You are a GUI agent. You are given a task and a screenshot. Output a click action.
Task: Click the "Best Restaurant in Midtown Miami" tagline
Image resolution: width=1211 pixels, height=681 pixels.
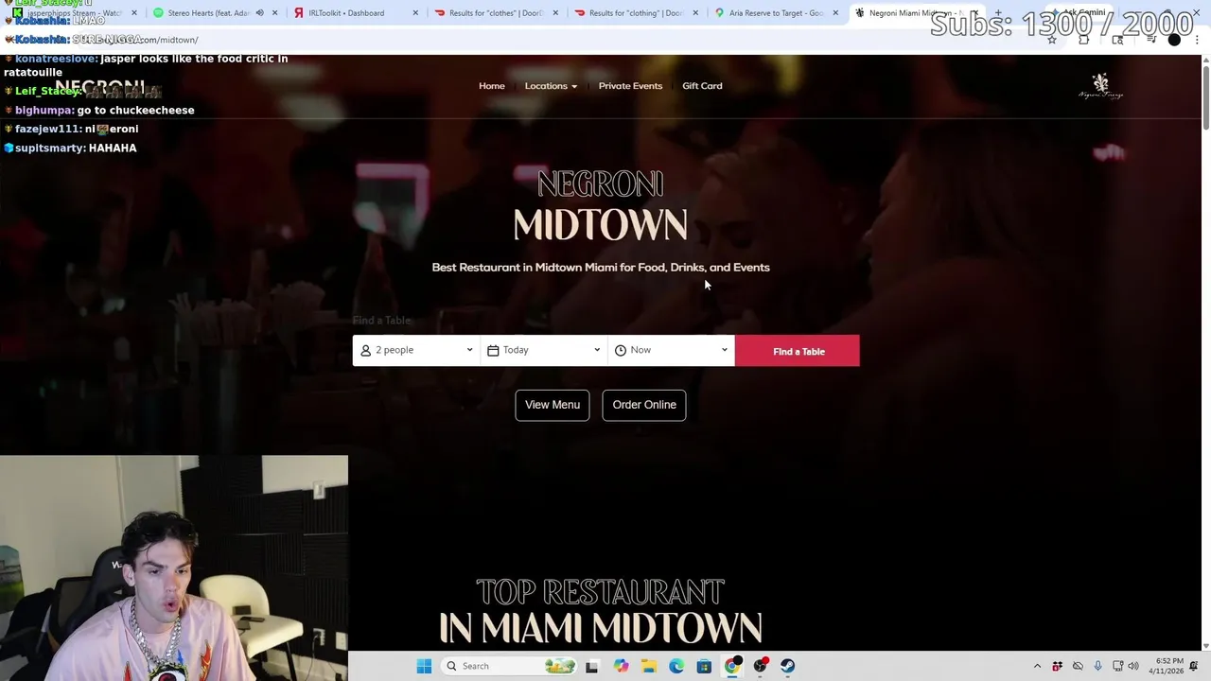[x=601, y=268]
